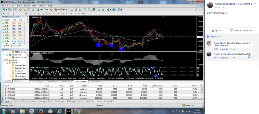Open MetaEditor yellow book icon
The image size is (259, 114).
point(51,10)
